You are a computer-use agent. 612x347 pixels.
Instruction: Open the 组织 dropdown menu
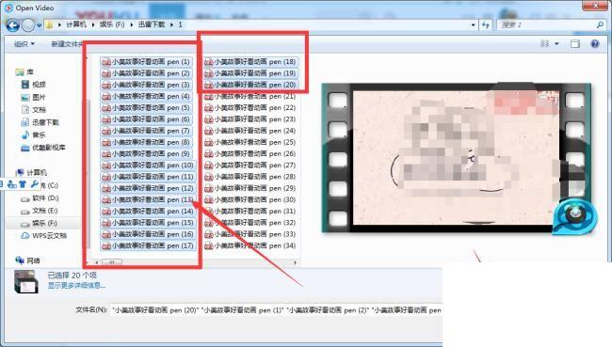click(x=24, y=44)
